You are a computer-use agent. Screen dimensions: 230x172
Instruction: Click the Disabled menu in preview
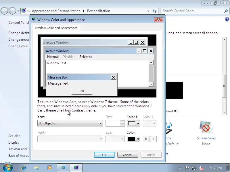point(69,57)
